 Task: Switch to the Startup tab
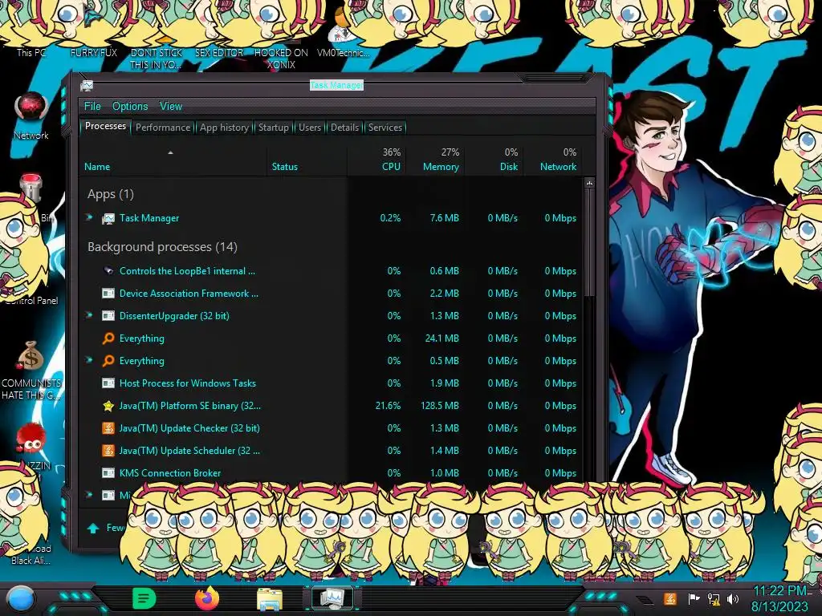(x=273, y=128)
